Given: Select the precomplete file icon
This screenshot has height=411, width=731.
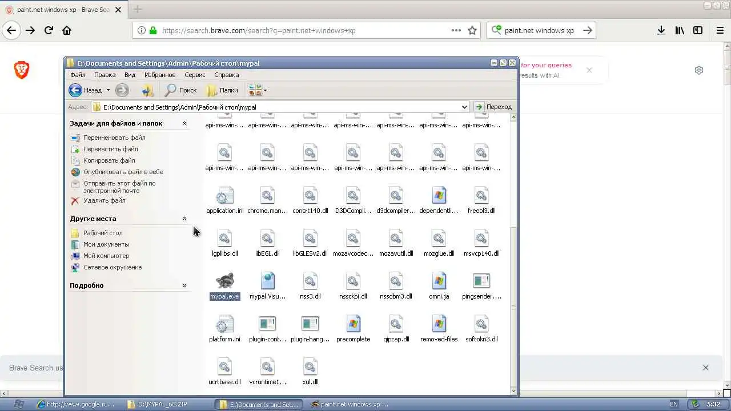Looking at the screenshot, I should coord(353,324).
